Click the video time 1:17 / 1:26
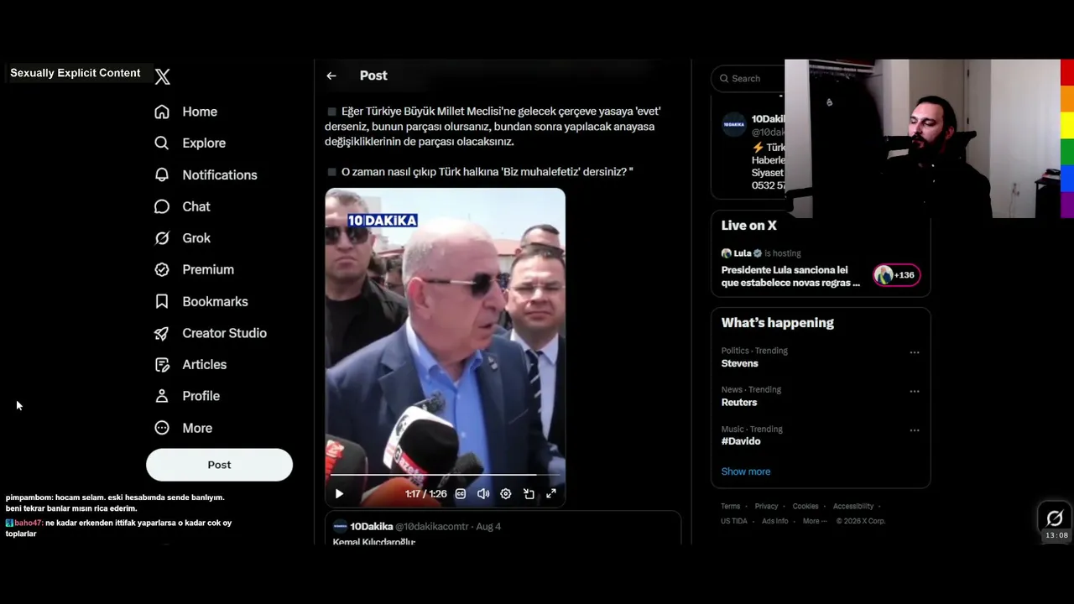 point(426,494)
